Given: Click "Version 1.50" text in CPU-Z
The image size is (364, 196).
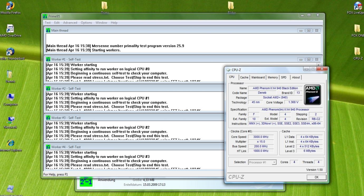Looking at the screenshot, I should (314, 170).
